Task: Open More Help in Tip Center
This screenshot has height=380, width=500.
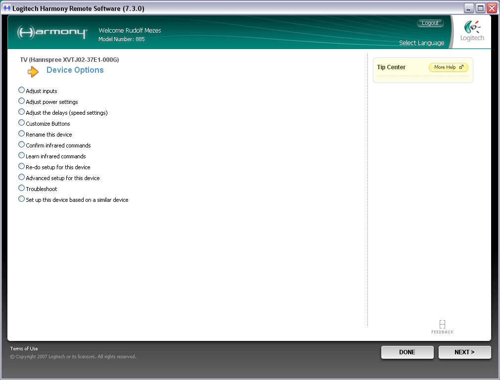Action: [449, 67]
